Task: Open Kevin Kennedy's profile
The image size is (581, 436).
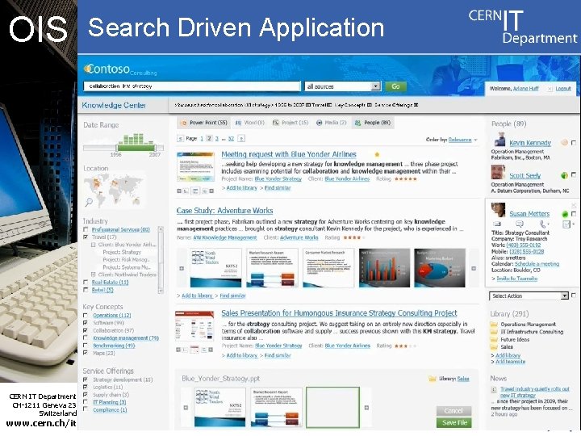Action: (530, 143)
